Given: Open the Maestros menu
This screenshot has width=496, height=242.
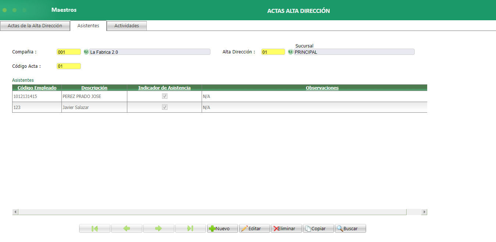Looking at the screenshot, I should click(64, 10).
